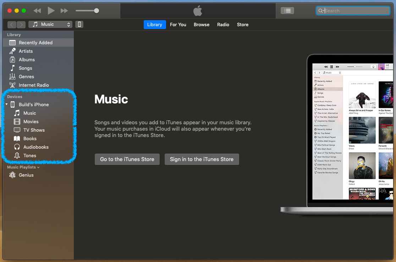
Task: Select the 'Genres' label in sidebar
Action: (26, 76)
